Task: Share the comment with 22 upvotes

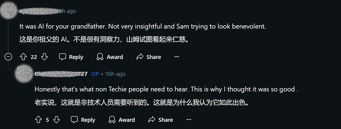Action: tap(149, 57)
